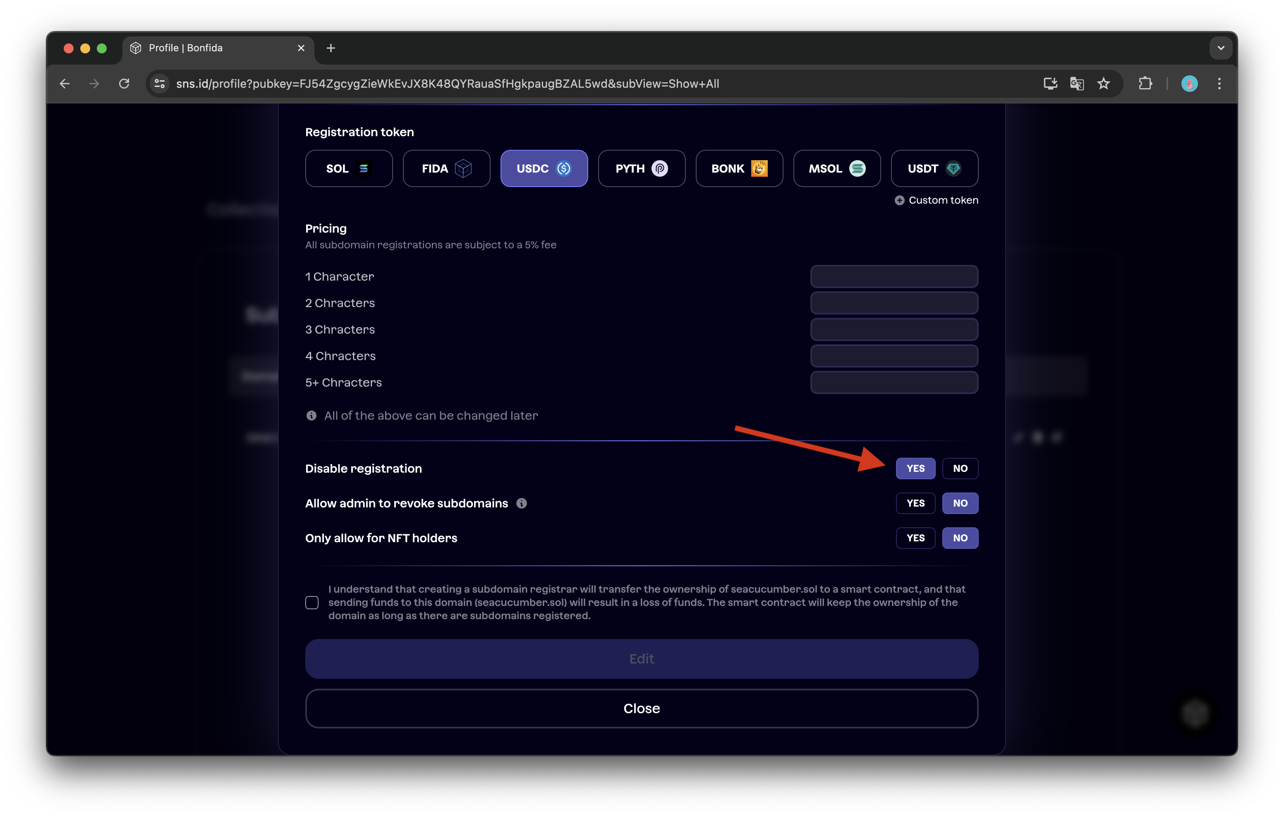Select the MSOL token option
Image resolution: width=1284 pixels, height=817 pixels.
(836, 168)
